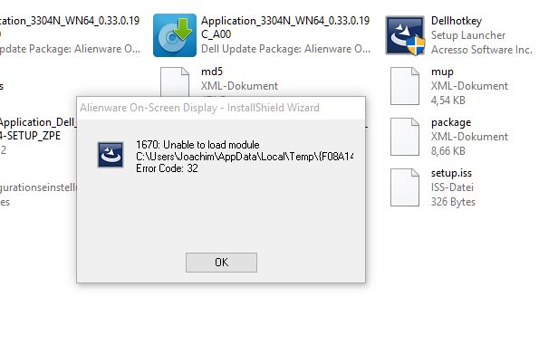Click the package XML document icon

pyautogui.click(x=405, y=135)
